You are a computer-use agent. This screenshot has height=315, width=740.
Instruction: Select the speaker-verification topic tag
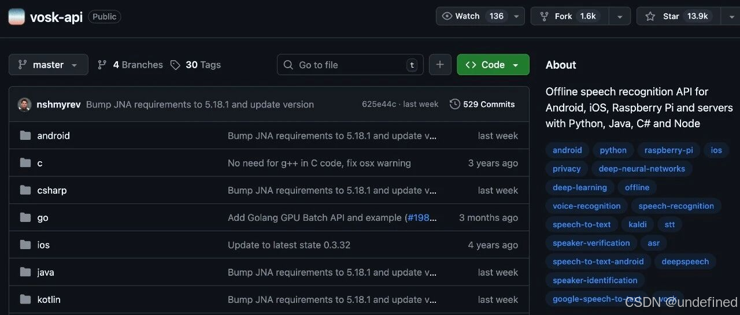point(591,243)
